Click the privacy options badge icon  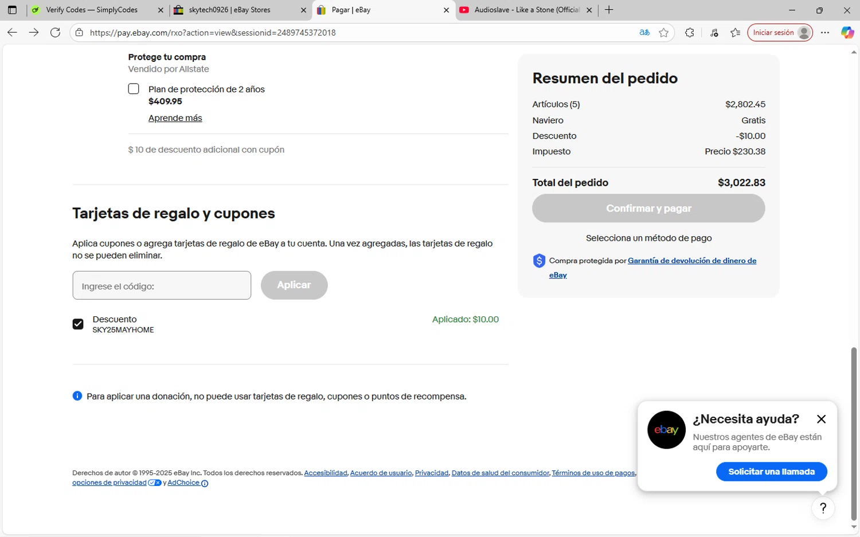tap(155, 483)
